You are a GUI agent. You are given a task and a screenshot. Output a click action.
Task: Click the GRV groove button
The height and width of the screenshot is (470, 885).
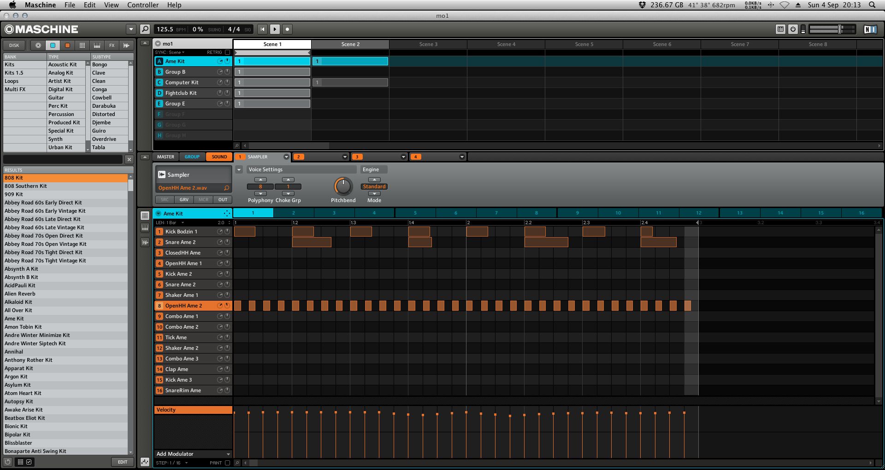pos(184,200)
